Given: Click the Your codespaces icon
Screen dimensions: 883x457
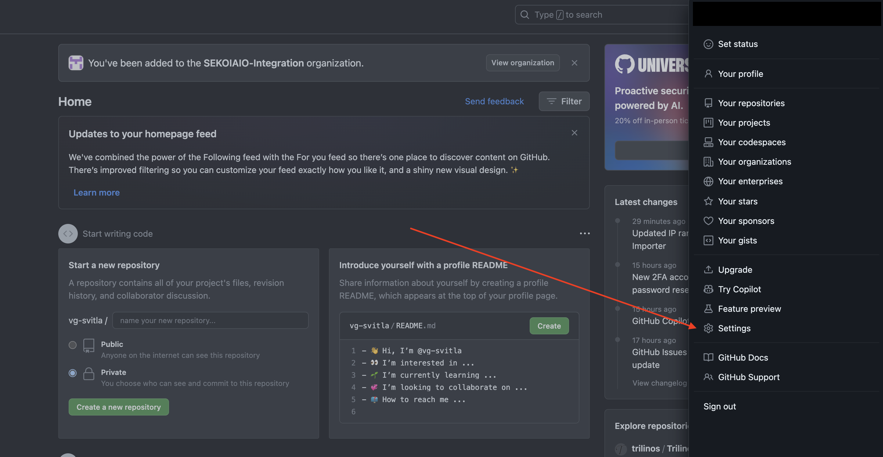Looking at the screenshot, I should click(x=708, y=142).
